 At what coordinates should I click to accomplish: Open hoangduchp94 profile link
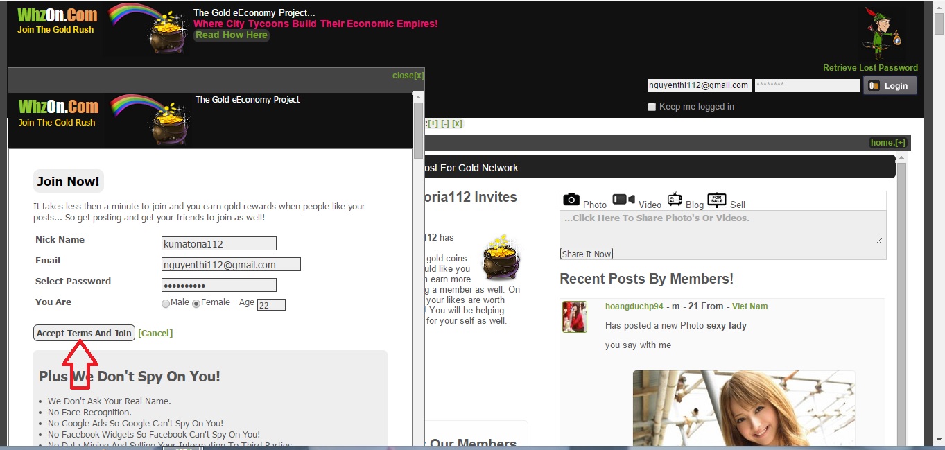pos(634,306)
